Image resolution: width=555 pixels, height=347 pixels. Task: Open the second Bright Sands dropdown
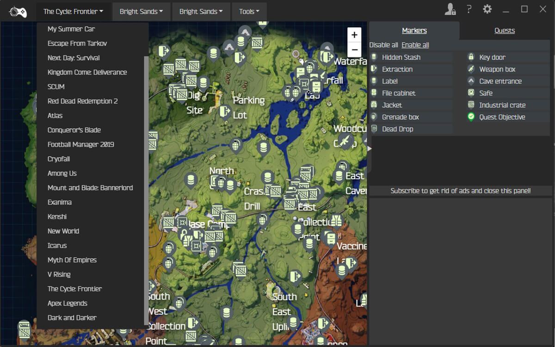pyautogui.click(x=201, y=12)
